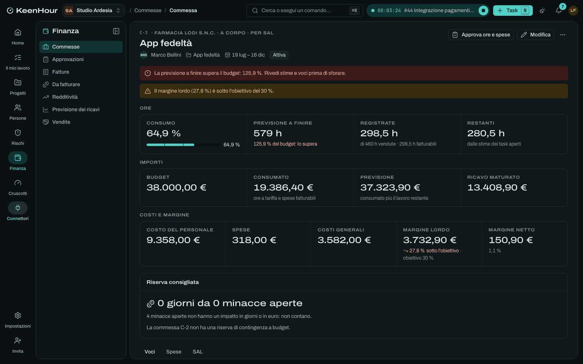Click the Modifica button

pyautogui.click(x=536, y=35)
